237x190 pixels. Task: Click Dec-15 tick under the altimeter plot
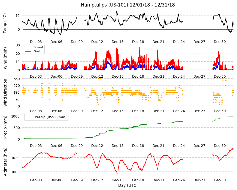118,180
